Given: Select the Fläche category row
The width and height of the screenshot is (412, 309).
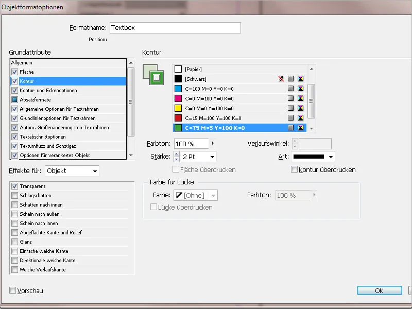Looking at the screenshot, I should coord(68,72).
